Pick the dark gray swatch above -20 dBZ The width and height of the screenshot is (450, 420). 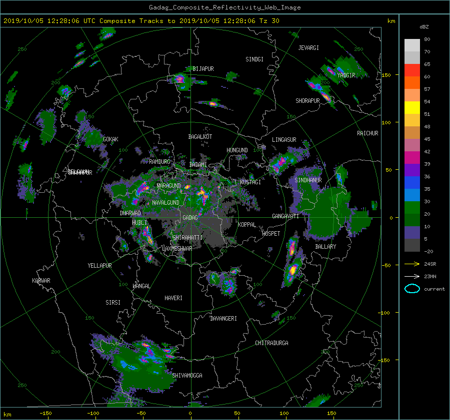(x=412, y=245)
